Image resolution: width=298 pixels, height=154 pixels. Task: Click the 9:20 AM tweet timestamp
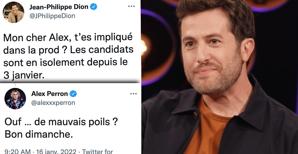pyautogui.click(x=17, y=152)
